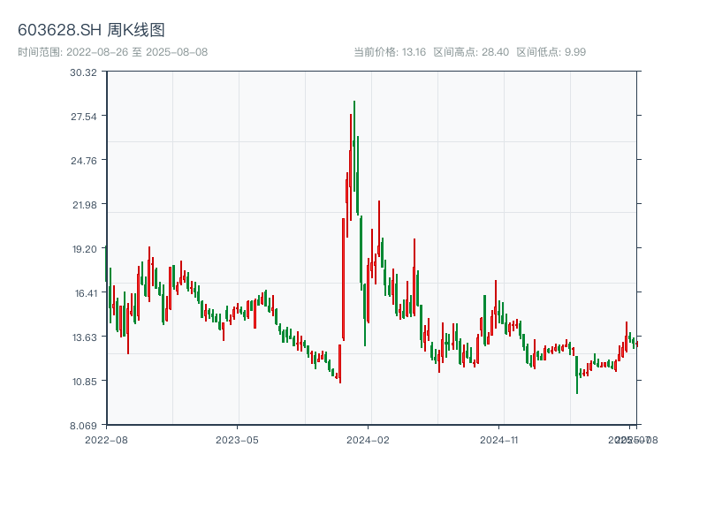This screenshot has height=530, width=707.
Task: Click the x-axis label 2024-02
Action: (x=368, y=440)
